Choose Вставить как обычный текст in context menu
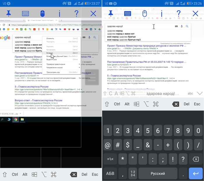 (61, 56)
